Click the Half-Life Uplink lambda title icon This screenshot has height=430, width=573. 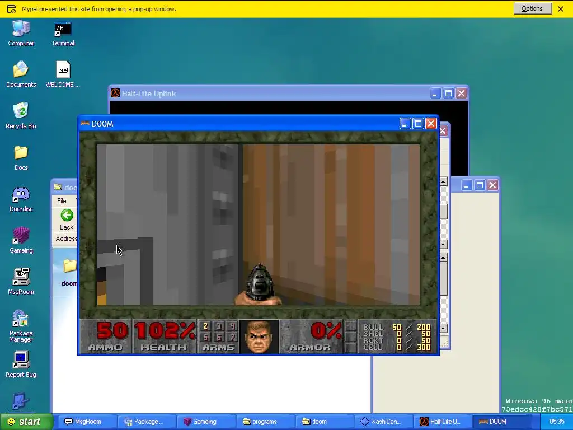[115, 94]
